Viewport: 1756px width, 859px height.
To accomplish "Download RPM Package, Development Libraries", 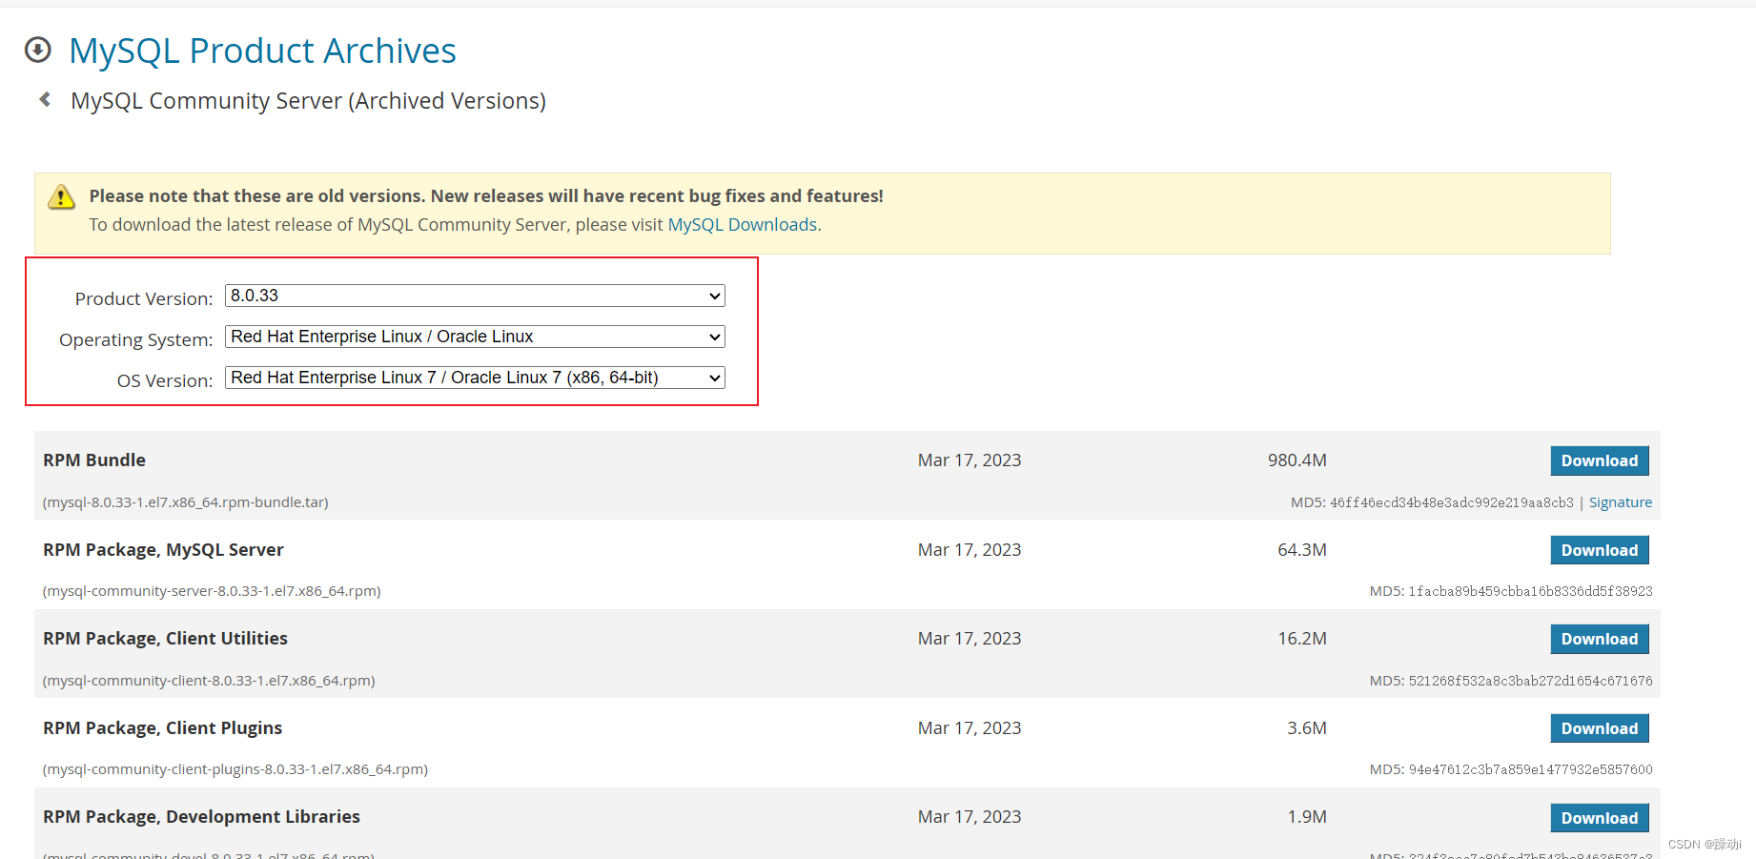I will (x=1599, y=817).
